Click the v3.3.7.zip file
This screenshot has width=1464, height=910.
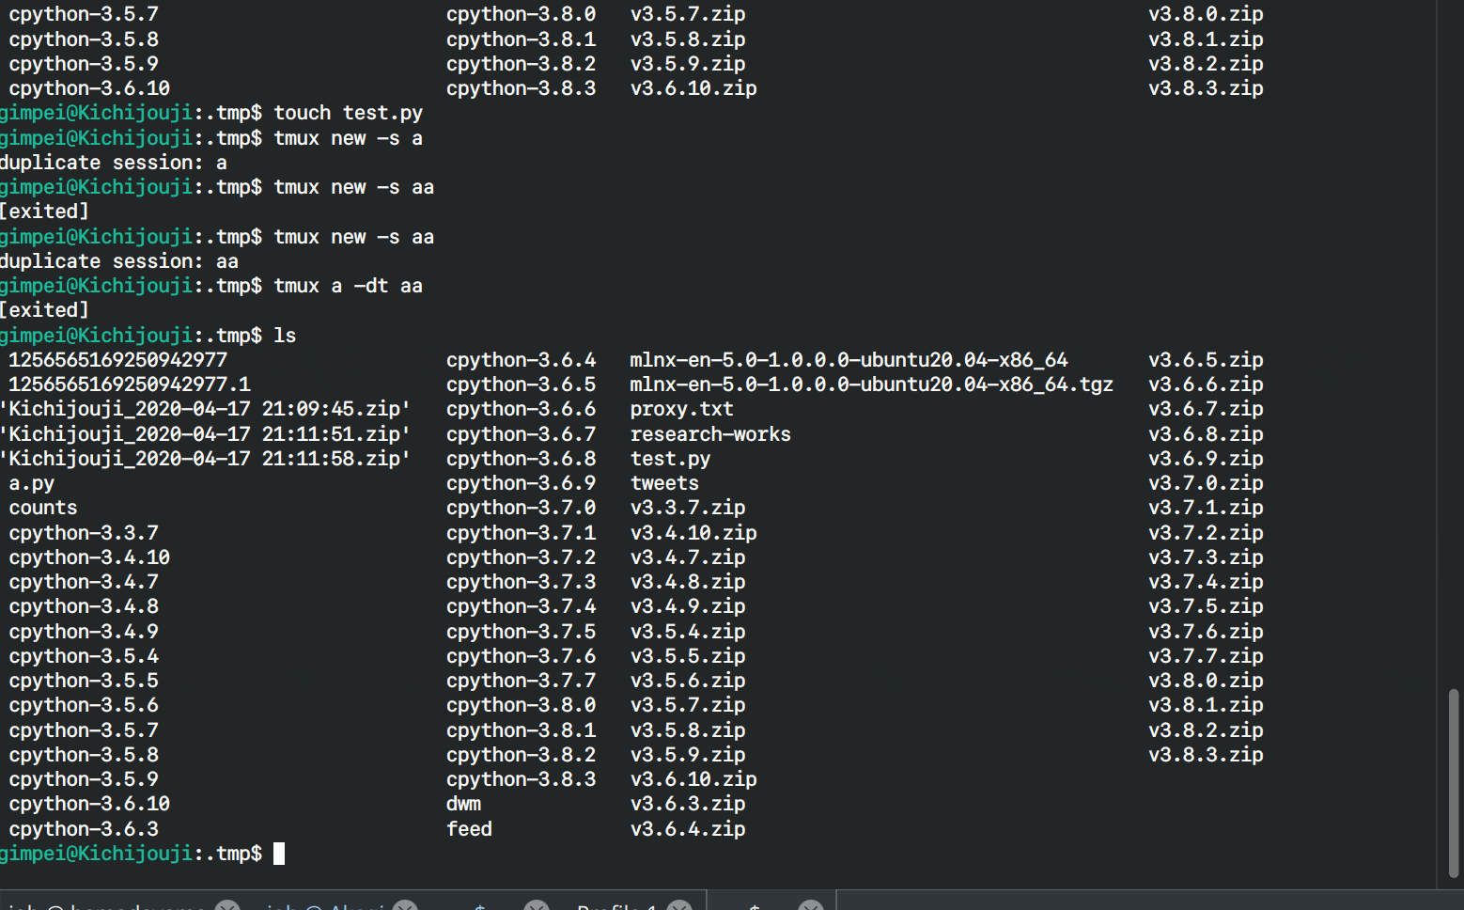pyautogui.click(x=688, y=508)
